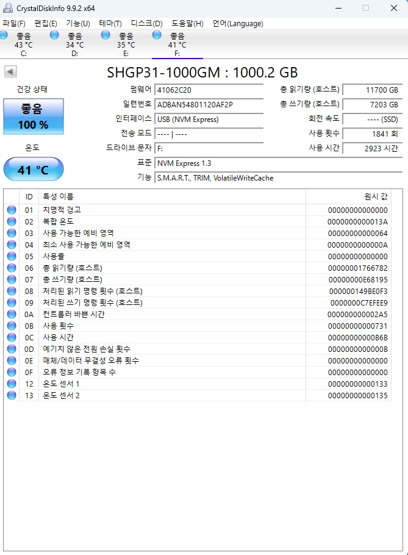
Task: Click status orb of 최소 사용 가능한 예비 영역
Action: pyautogui.click(x=12, y=245)
